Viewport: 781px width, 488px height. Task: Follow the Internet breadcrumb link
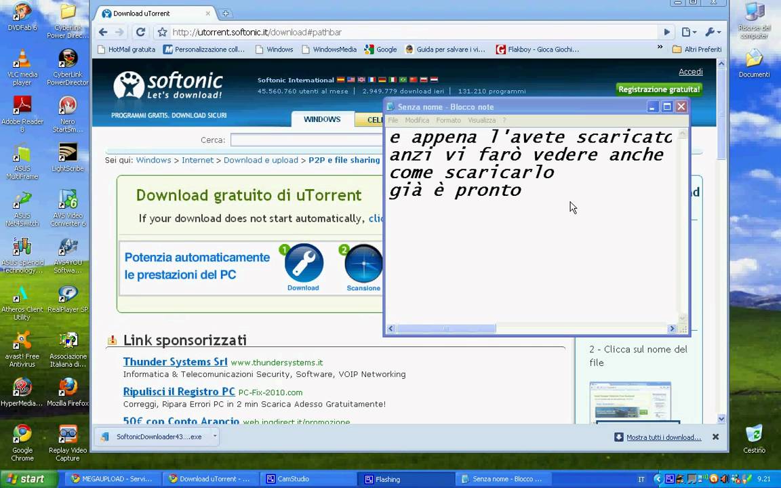(x=197, y=160)
